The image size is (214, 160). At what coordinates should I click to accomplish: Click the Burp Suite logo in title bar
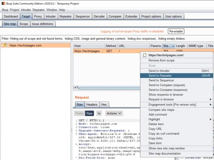click(x=3, y=3)
